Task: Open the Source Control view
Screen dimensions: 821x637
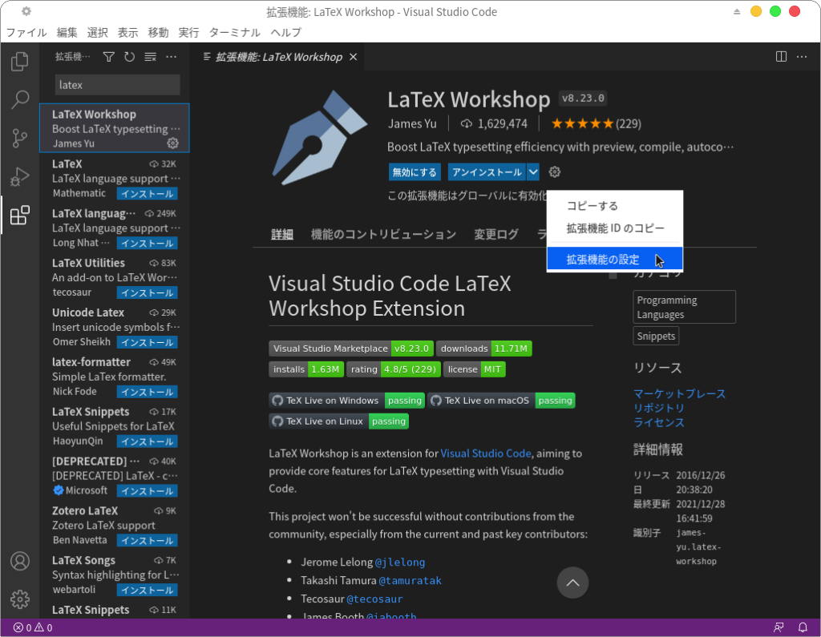Action: pos(20,138)
